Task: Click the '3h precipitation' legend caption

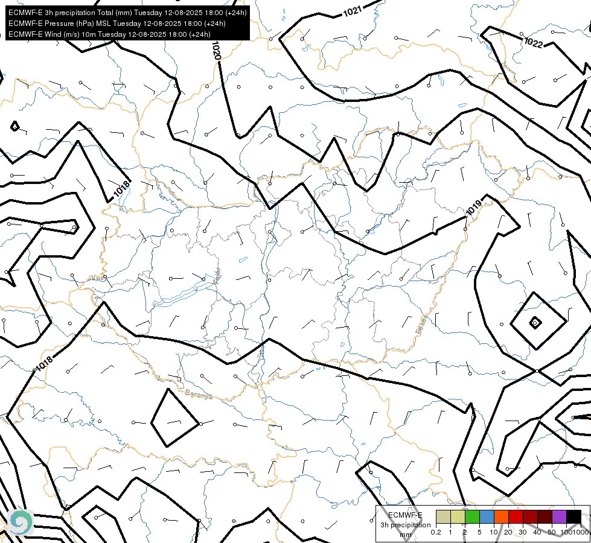Action: [x=405, y=525]
